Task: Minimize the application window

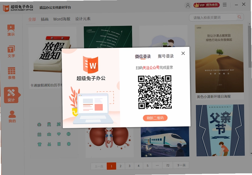Action: [x=236, y=5]
